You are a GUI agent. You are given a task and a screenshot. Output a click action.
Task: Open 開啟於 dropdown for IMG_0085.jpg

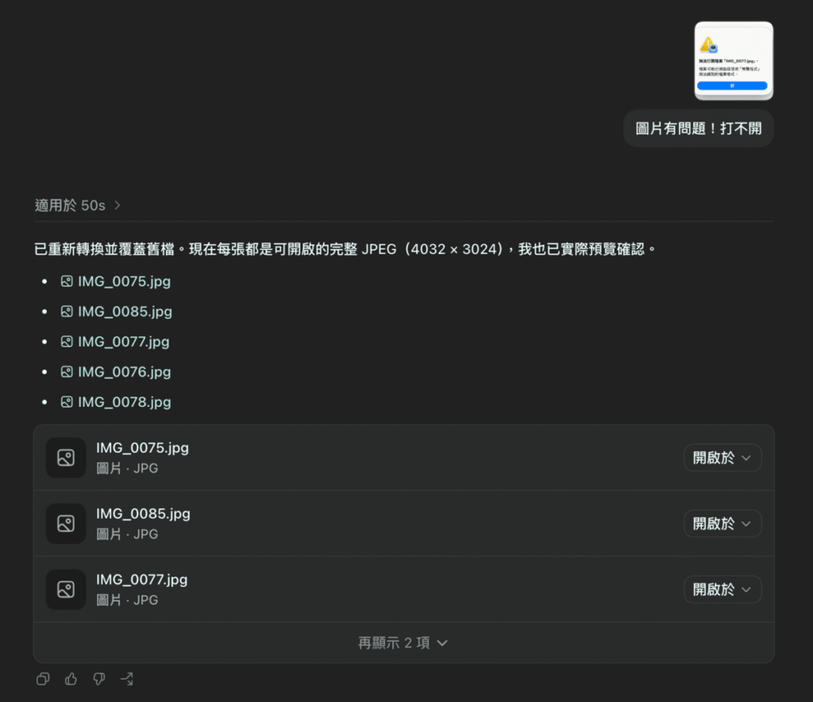point(722,524)
